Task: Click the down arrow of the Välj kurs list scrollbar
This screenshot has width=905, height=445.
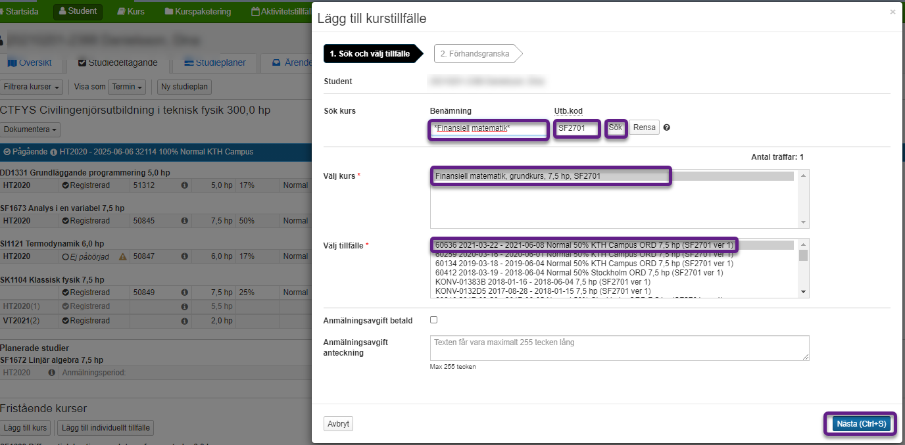Action: tap(803, 223)
